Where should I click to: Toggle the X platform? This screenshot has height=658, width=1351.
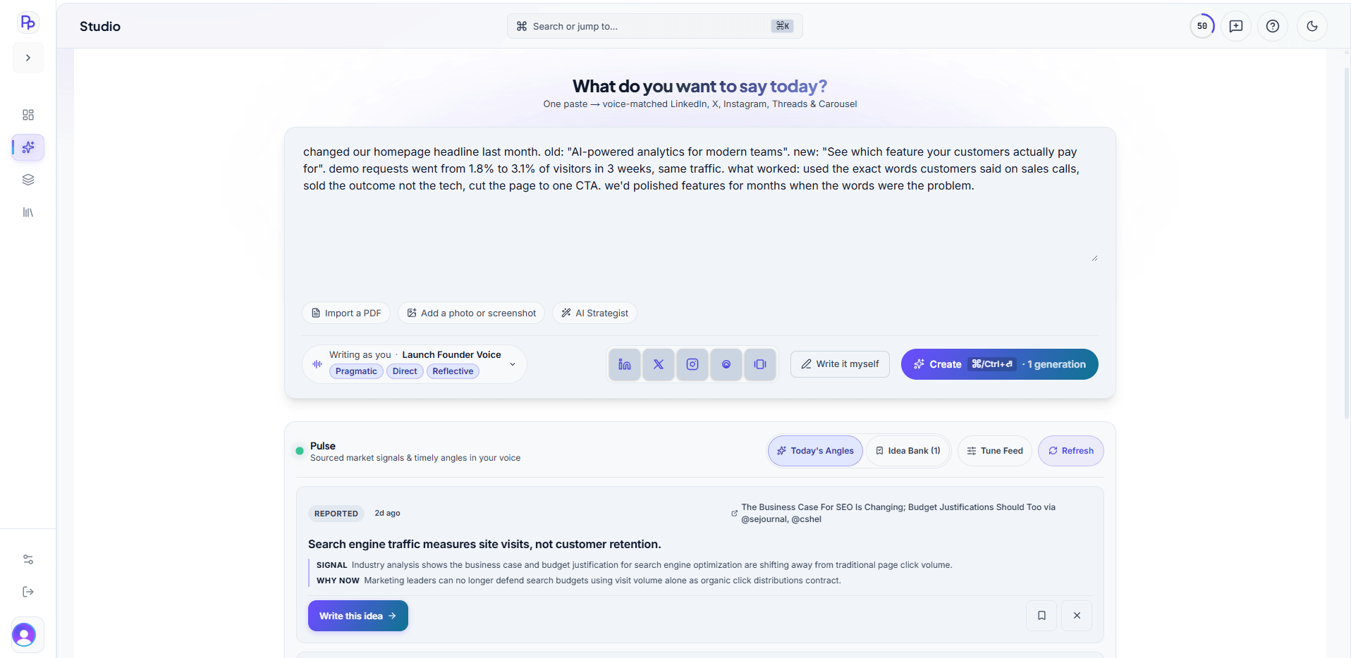(x=659, y=364)
